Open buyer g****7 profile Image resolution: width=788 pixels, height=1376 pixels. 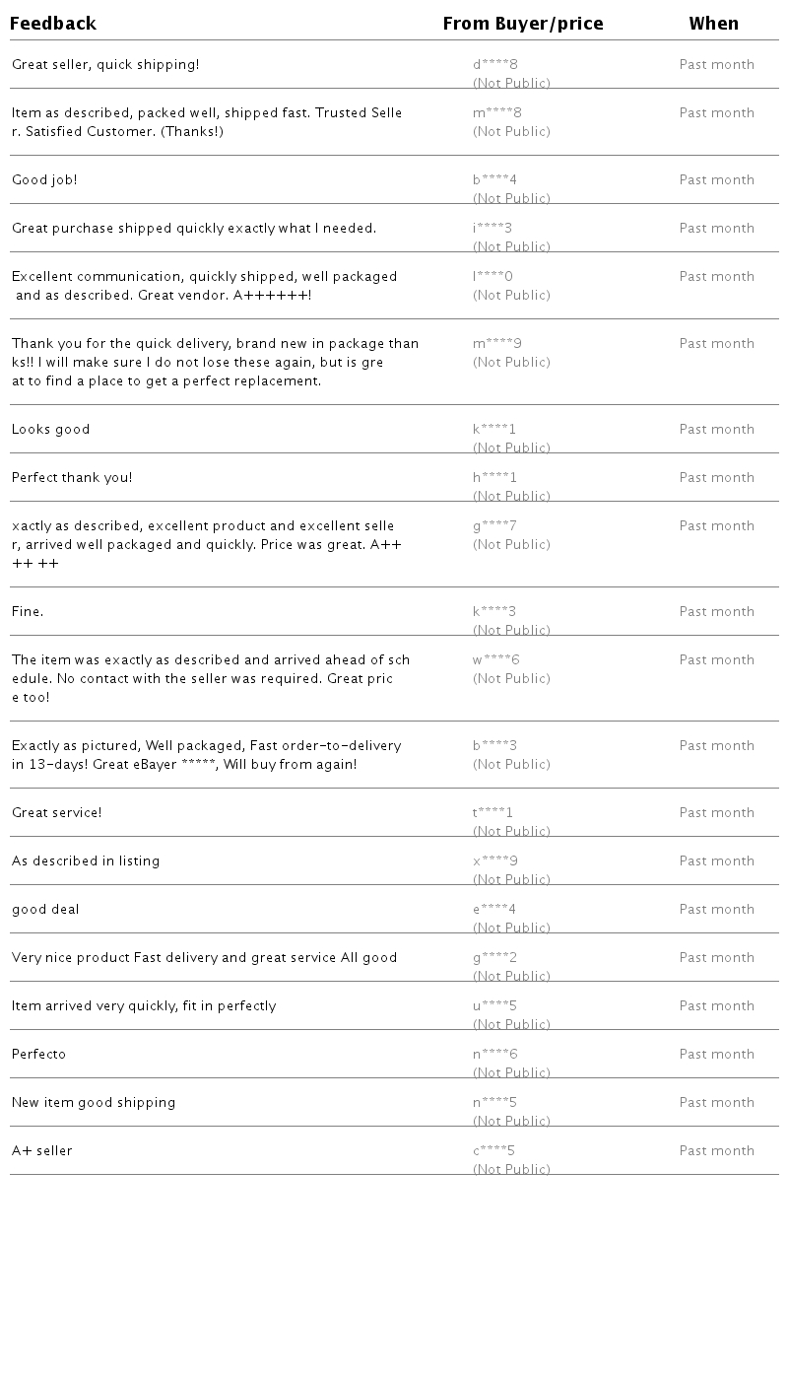[494, 526]
